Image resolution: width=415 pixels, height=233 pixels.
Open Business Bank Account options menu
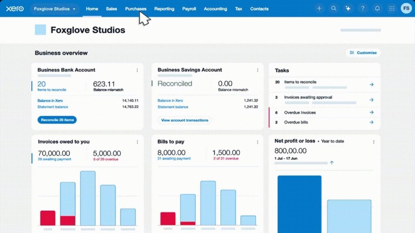click(x=137, y=70)
